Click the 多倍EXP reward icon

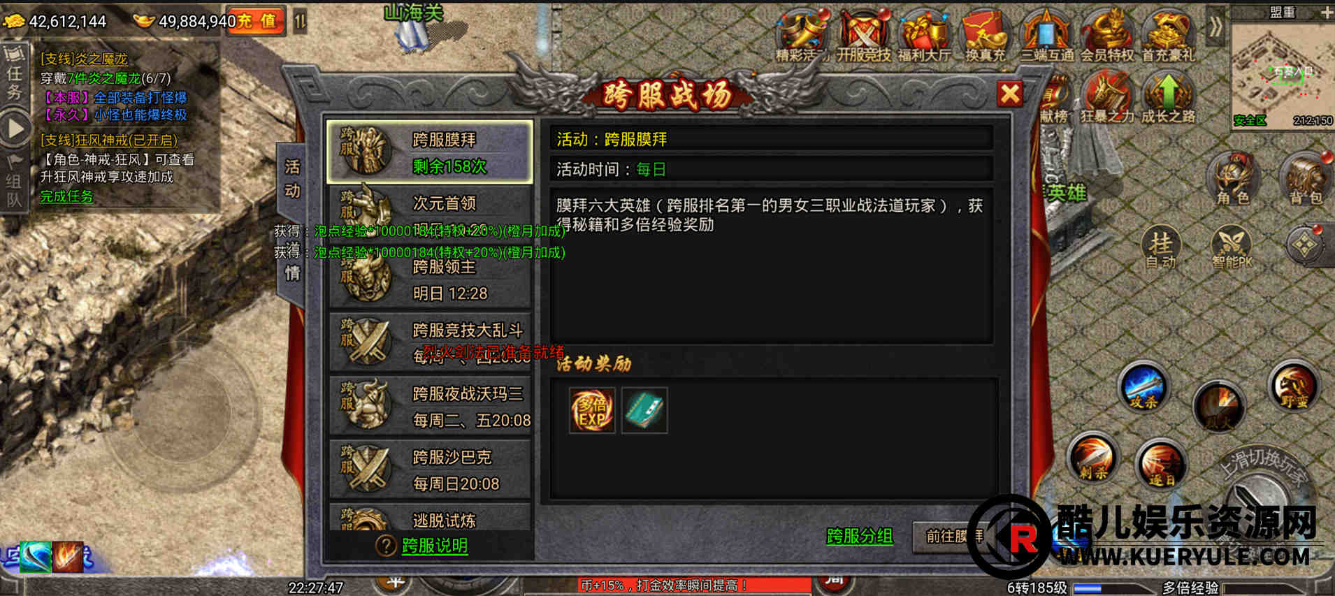click(592, 410)
